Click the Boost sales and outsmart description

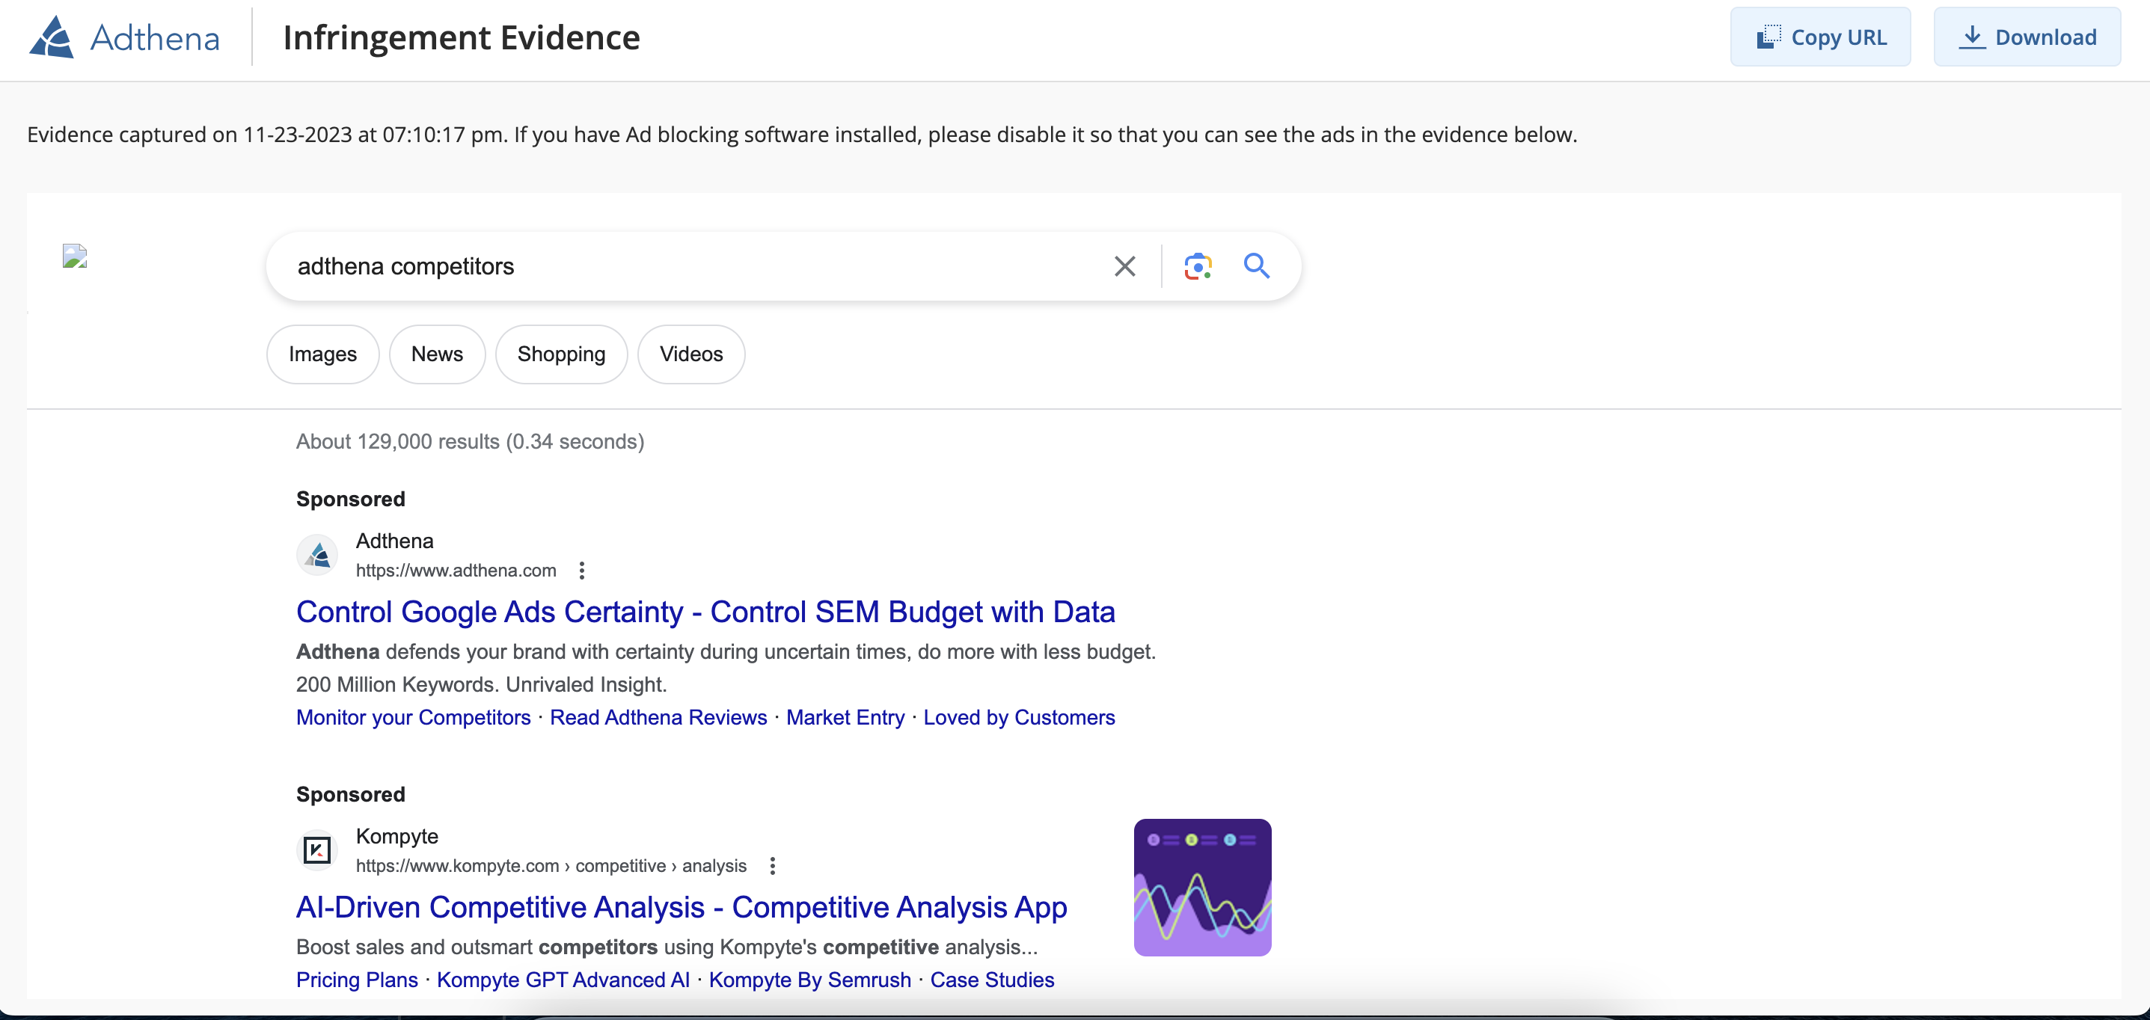click(x=667, y=947)
